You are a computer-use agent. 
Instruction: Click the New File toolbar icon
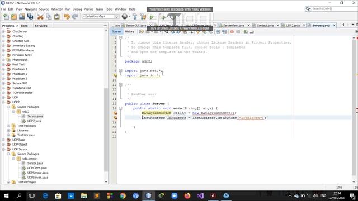[x=6, y=16]
